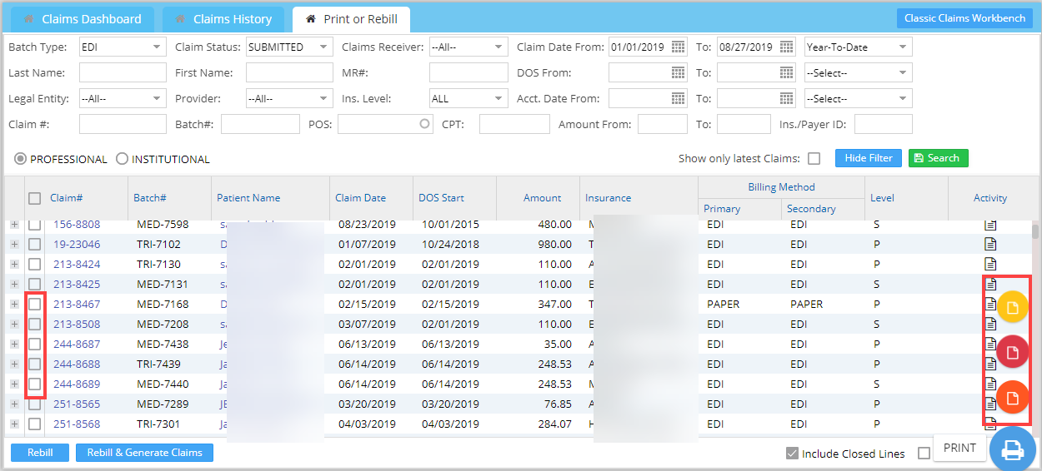The height and width of the screenshot is (471, 1042).
Task: Uncheck the Include Closed Lines checkbox
Action: click(x=792, y=454)
